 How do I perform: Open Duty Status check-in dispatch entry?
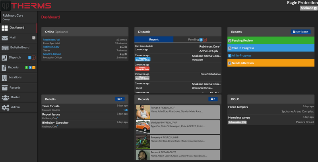tap(178, 48)
